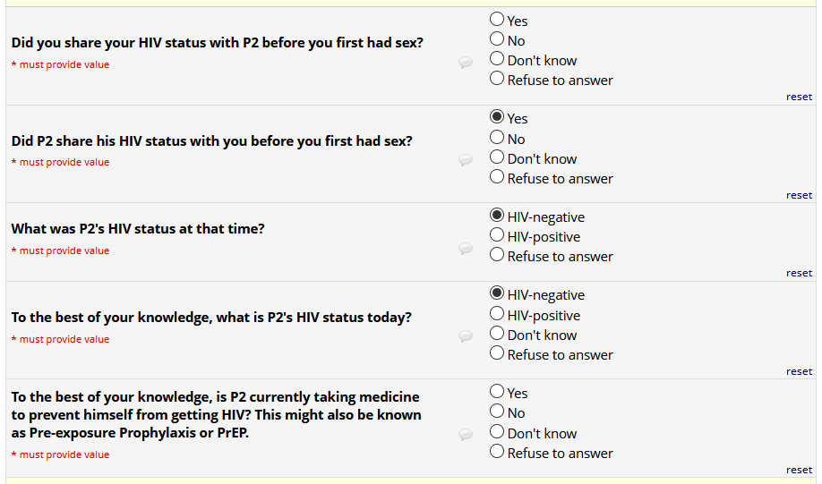Choose HIV-positive for P2's status today

(497, 315)
